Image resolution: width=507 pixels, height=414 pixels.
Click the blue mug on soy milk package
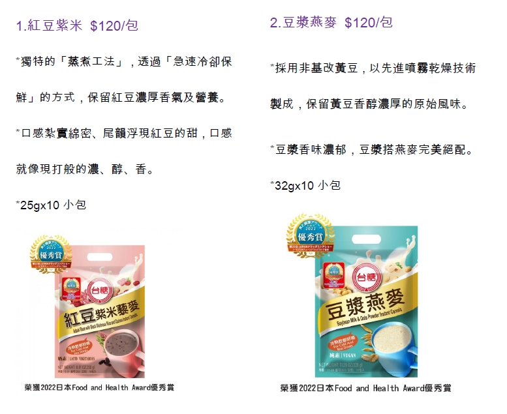point(395,346)
